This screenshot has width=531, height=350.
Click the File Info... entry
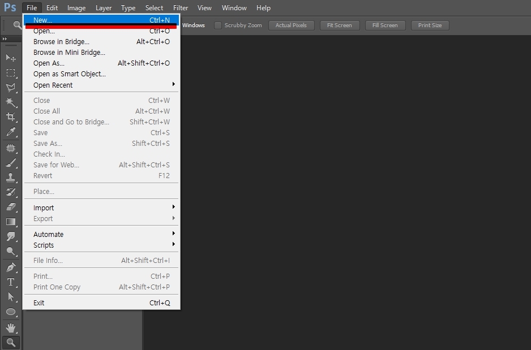(x=101, y=261)
